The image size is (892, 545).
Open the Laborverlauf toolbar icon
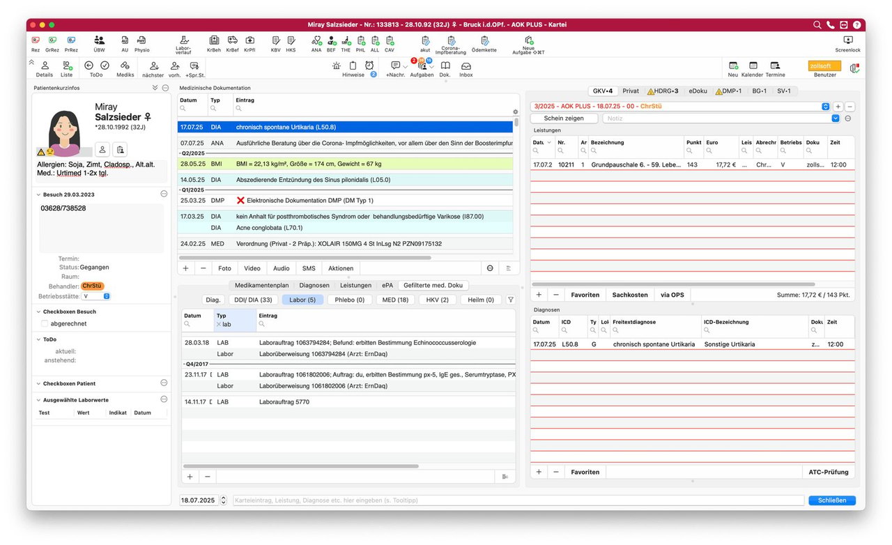pyautogui.click(x=183, y=45)
